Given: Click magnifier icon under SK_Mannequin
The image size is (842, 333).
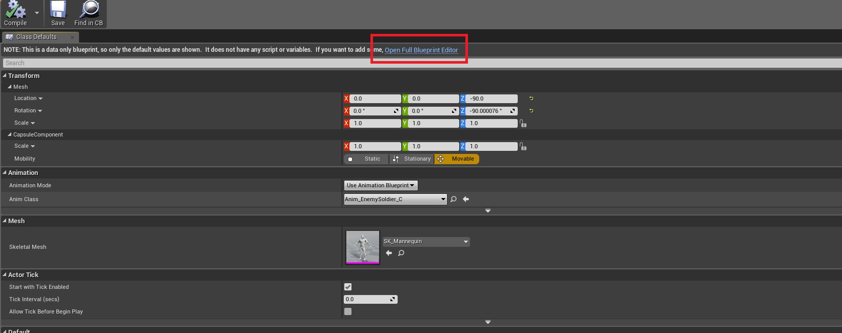Looking at the screenshot, I should 401,253.
